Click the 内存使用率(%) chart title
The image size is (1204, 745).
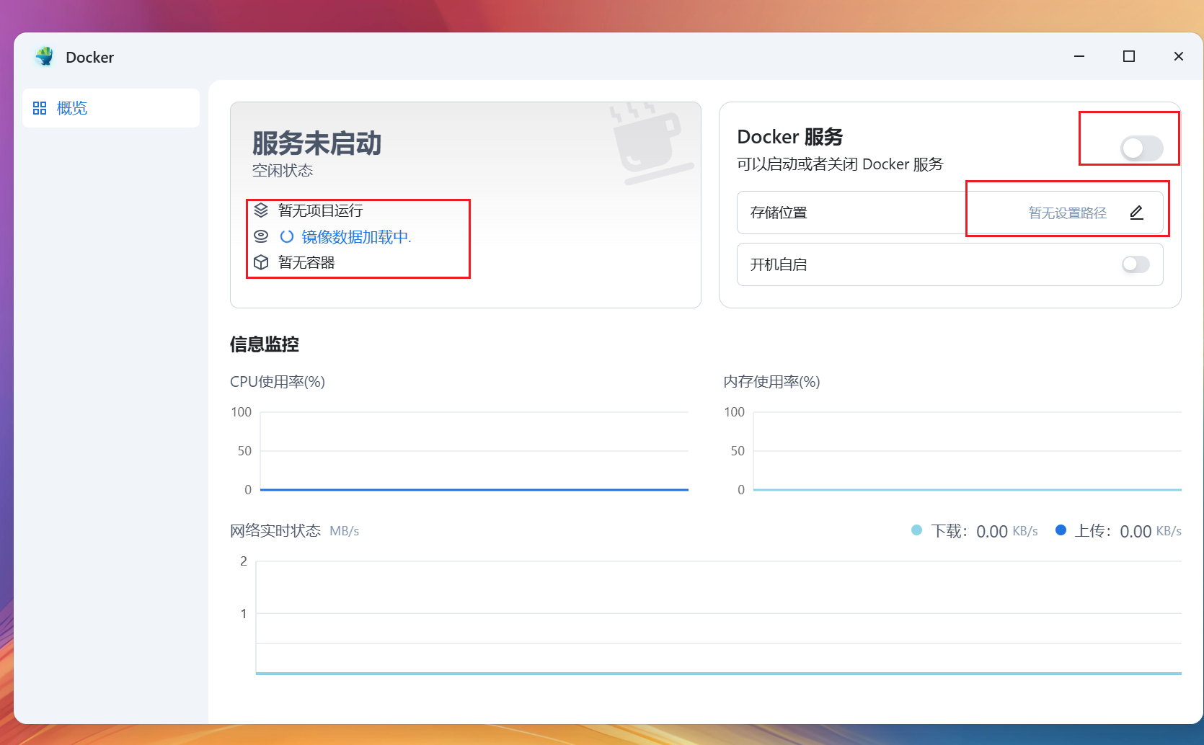tap(772, 382)
